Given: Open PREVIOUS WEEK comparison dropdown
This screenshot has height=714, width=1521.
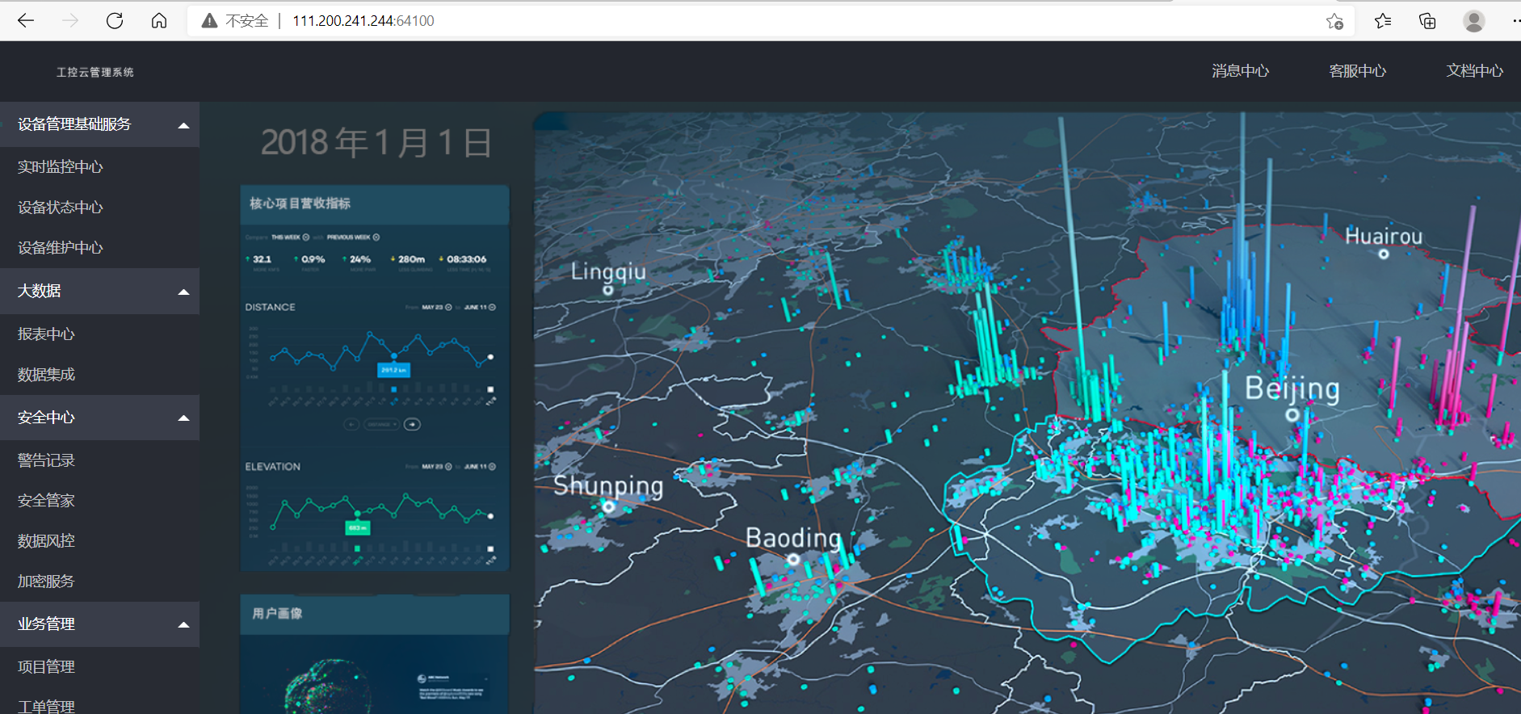Looking at the screenshot, I should click(353, 237).
